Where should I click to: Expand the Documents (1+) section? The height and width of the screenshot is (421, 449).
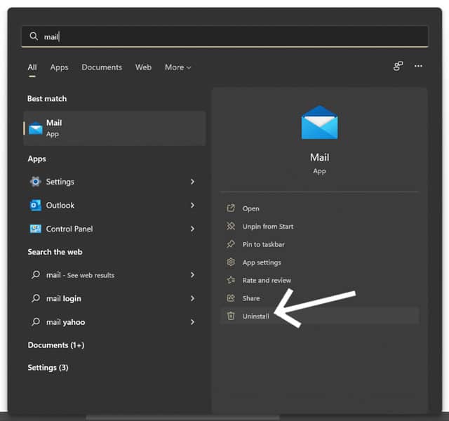tap(56, 345)
